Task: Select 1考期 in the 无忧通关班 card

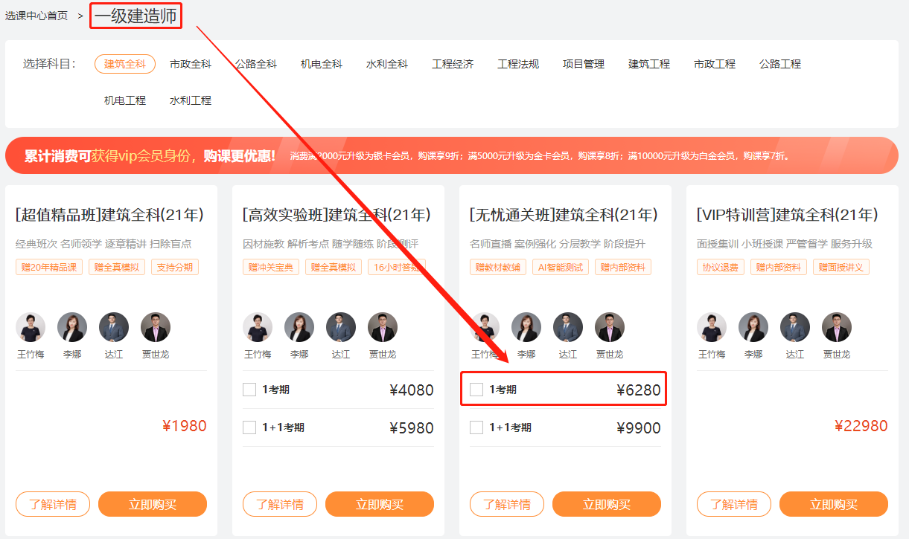Action: click(x=476, y=389)
